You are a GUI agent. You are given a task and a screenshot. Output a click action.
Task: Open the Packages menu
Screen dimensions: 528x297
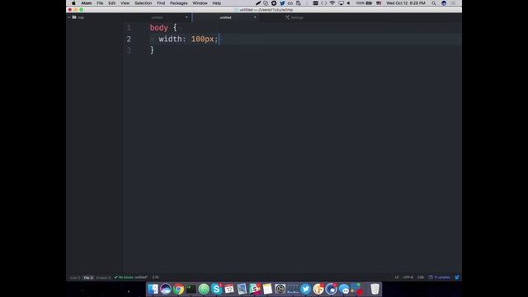click(178, 3)
